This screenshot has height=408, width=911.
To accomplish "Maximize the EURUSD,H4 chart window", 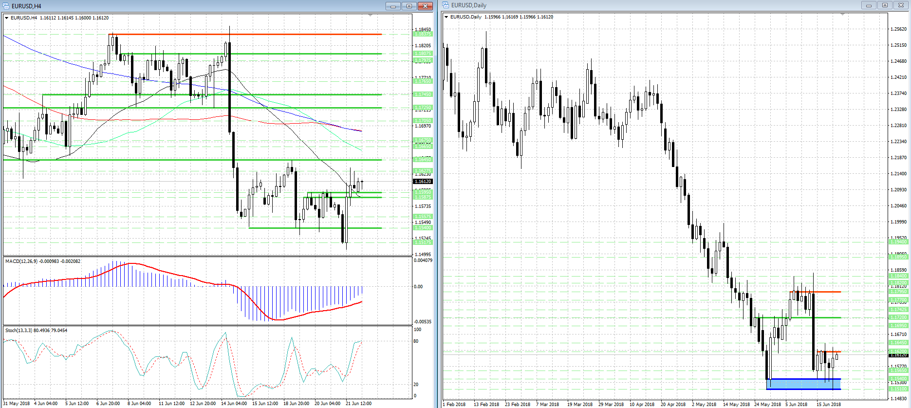I will coord(409,6).
